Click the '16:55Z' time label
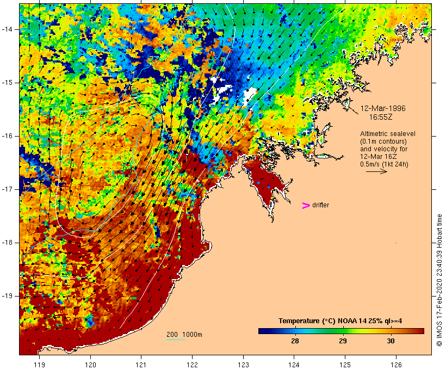The image size is (446, 370). pos(381,117)
